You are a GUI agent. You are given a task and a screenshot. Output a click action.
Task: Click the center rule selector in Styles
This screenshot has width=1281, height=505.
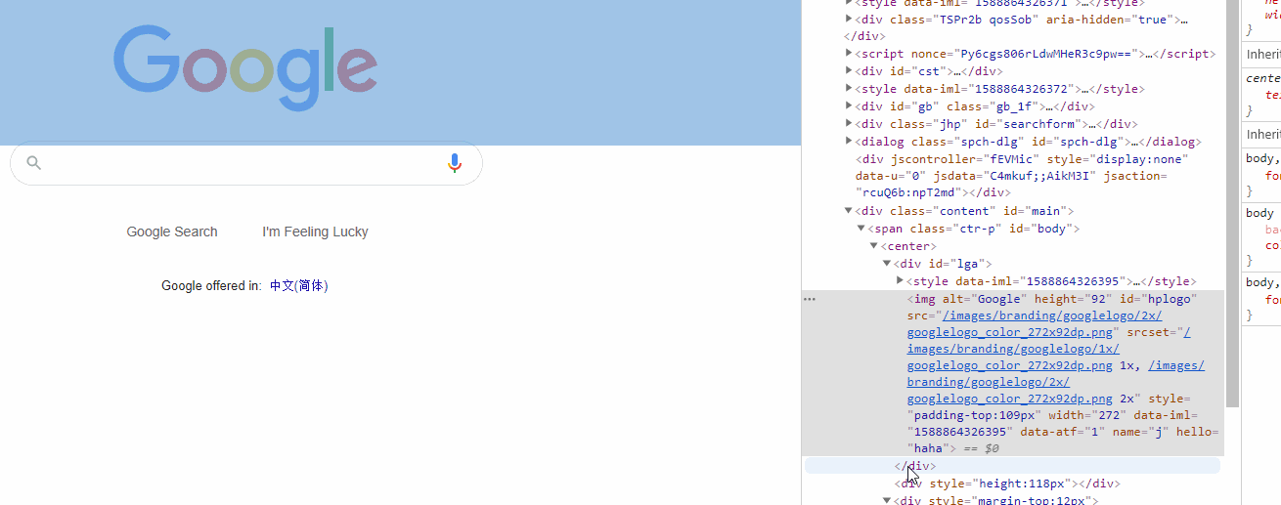coord(1262,78)
